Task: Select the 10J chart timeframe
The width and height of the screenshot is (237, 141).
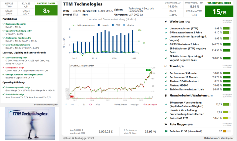Action: click(x=90, y=105)
